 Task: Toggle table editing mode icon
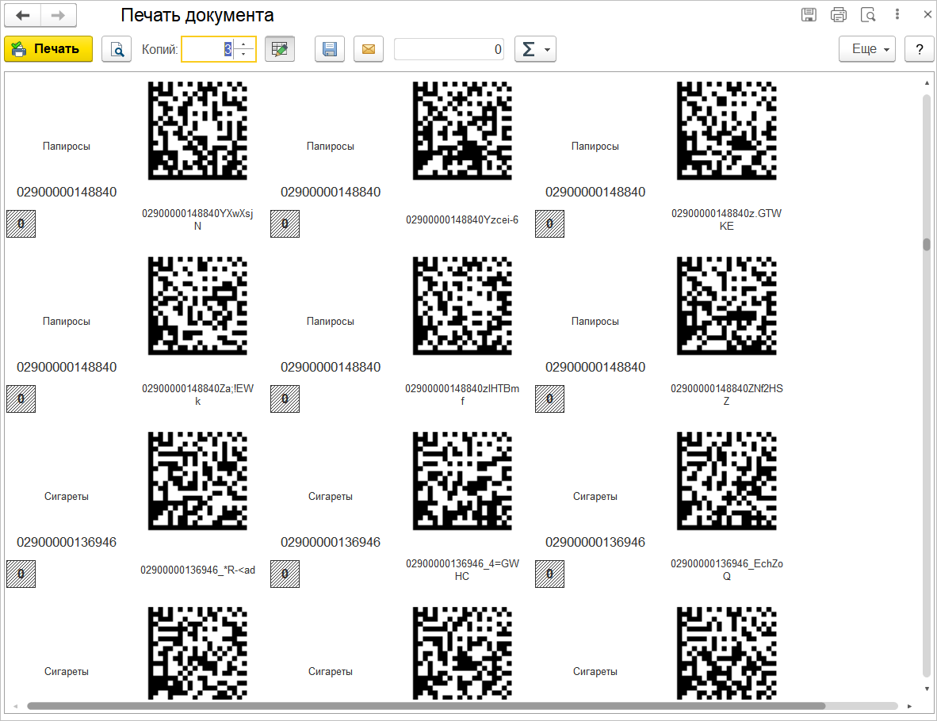pos(280,49)
